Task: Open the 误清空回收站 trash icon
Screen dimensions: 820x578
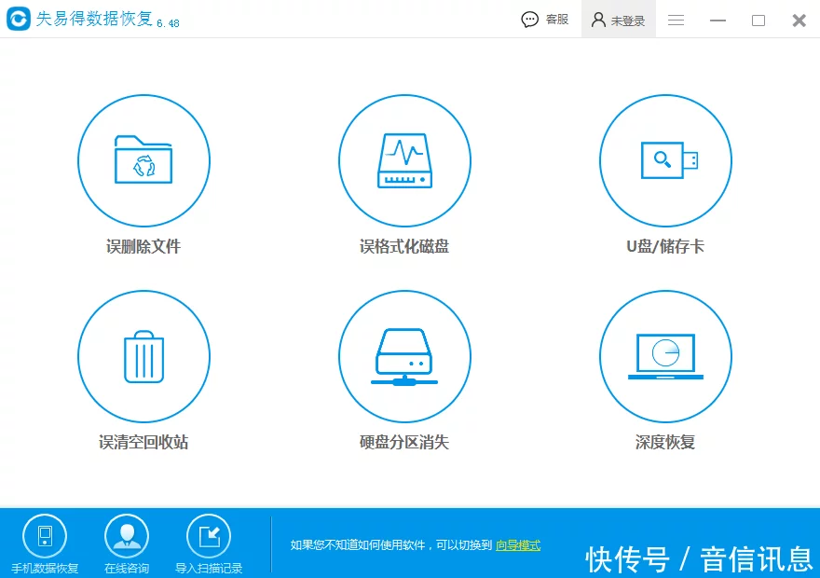Action: [143, 356]
